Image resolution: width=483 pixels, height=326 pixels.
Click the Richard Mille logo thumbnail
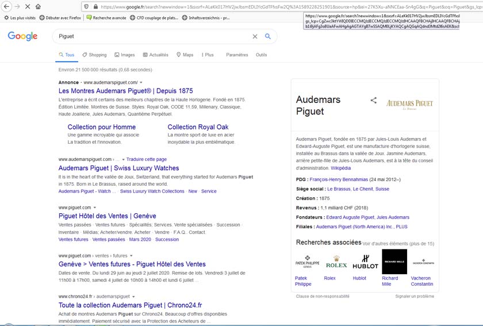point(394,262)
